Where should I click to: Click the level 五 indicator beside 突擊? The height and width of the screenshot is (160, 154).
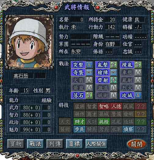(x=89, y=65)
